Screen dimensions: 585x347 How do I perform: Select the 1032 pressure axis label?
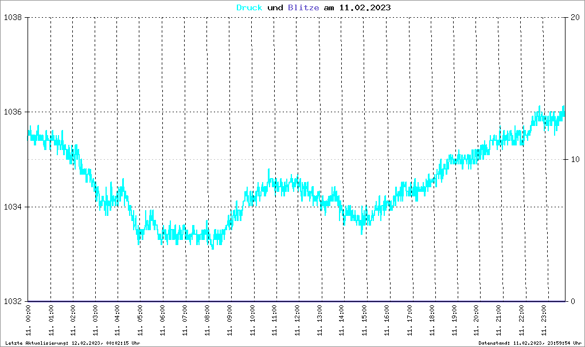pos(13,301)
